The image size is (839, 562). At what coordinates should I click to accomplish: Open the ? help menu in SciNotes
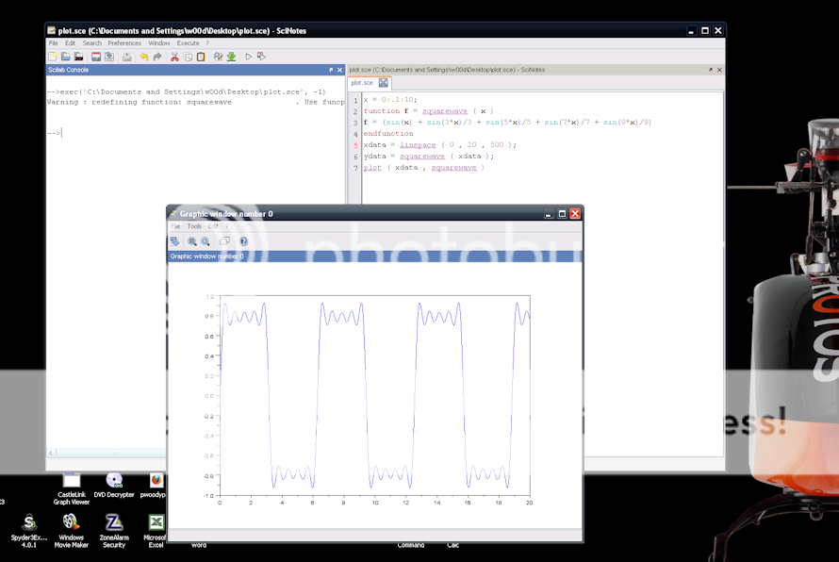click(x=207, y=43)
